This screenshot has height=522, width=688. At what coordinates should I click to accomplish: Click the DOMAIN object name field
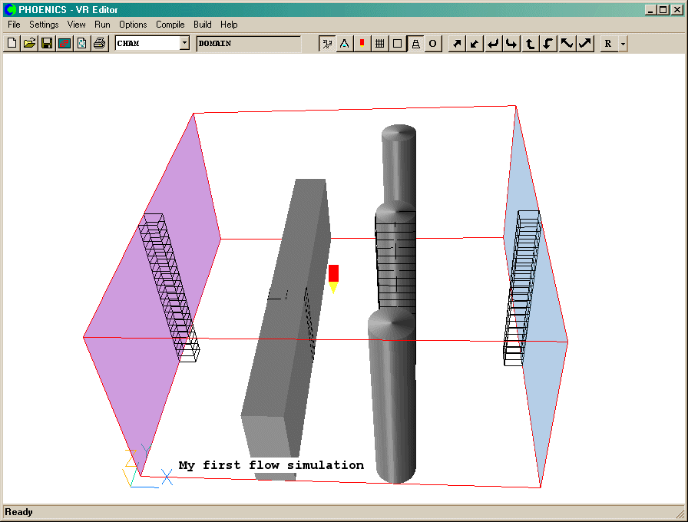pos(248,44)
